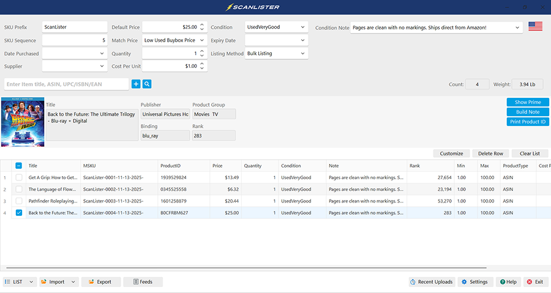
Task: Click the Export button
Action: (101, 282)
